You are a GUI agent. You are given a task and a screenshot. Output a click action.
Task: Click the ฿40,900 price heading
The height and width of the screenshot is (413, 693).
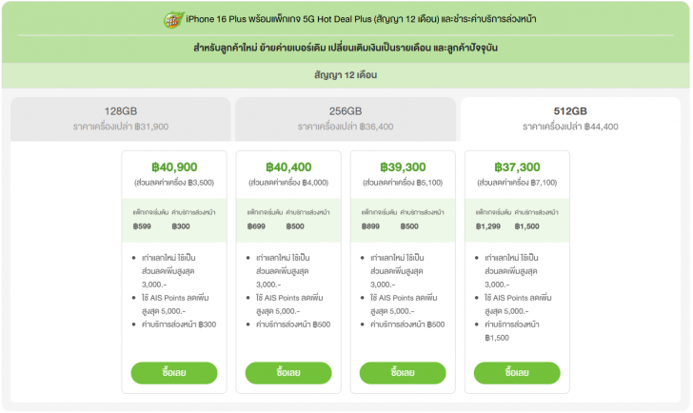(174, 167)
